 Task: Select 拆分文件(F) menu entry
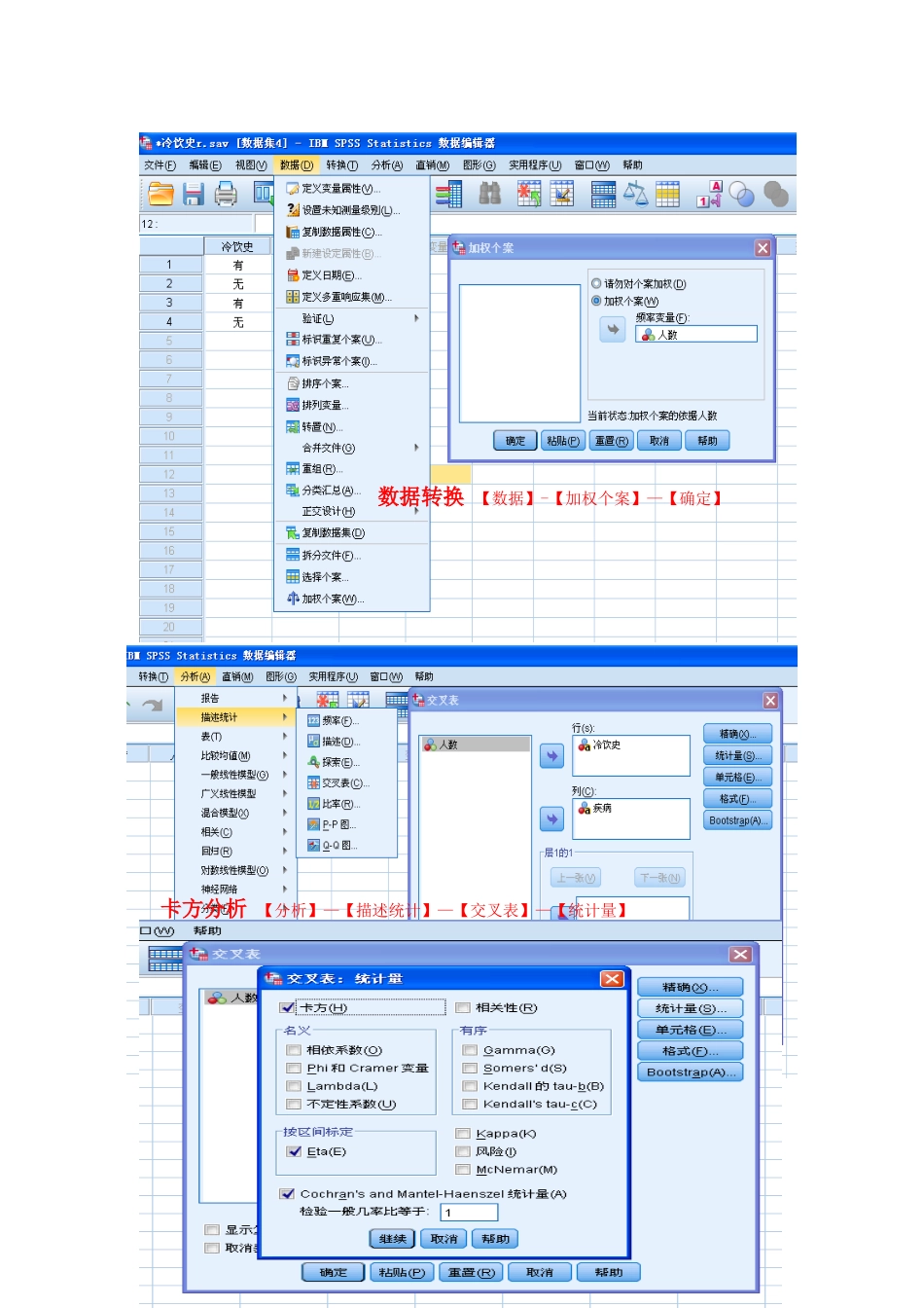(352, 555)
